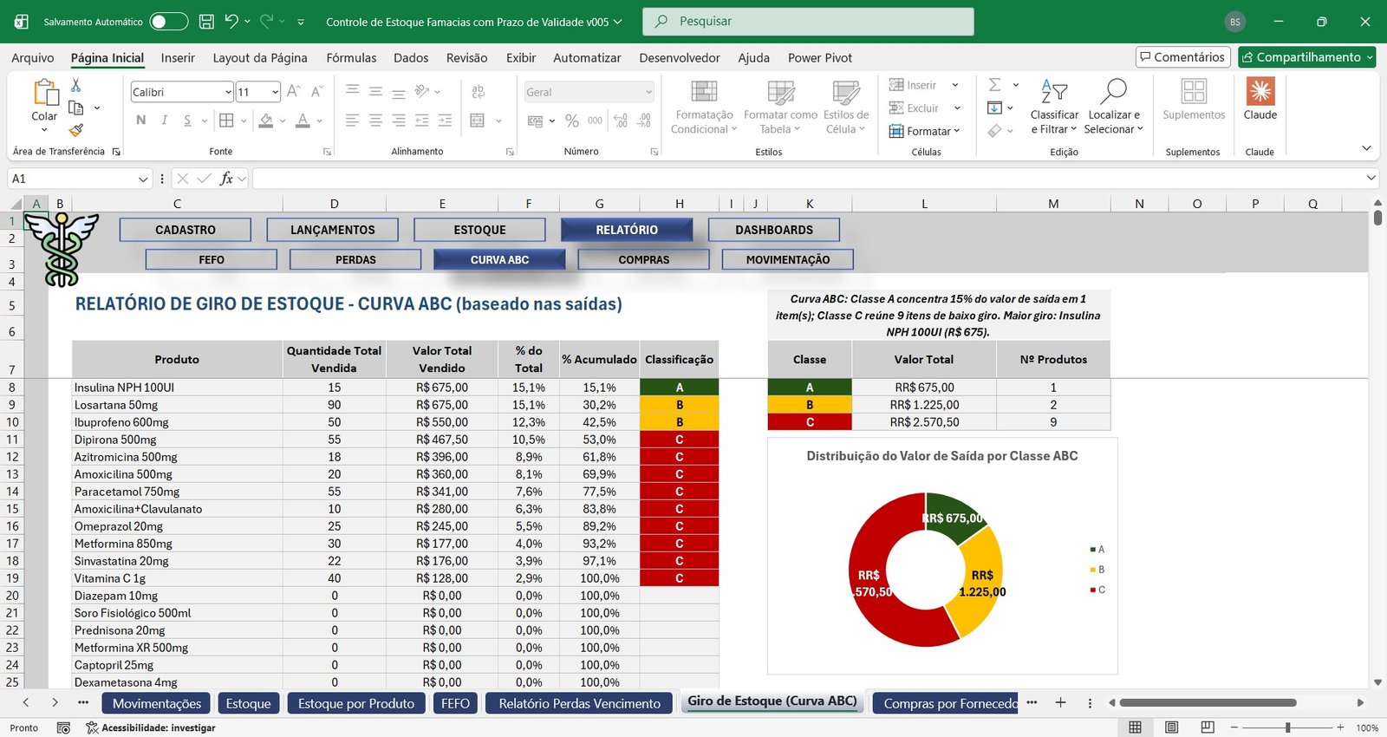Click the horizontal scrollbar thumb
This screenshot has width=1387, height=737.
(1208, 702)
